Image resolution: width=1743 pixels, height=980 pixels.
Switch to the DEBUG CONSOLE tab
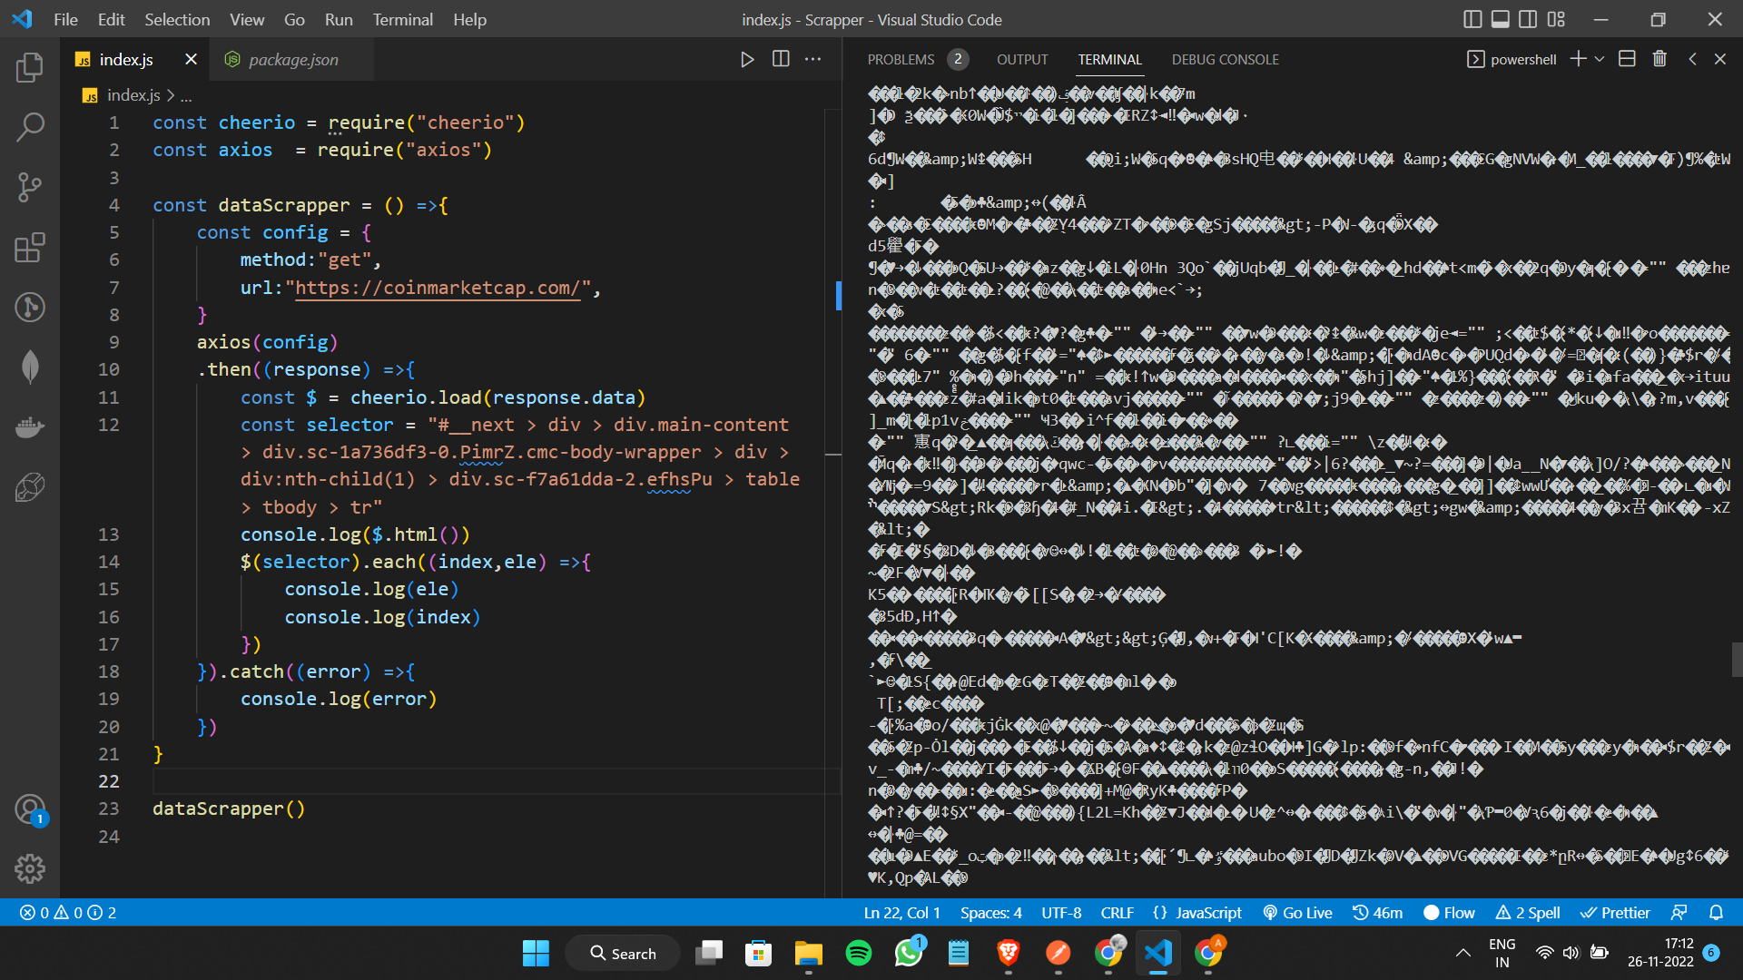click(1224, 59)
